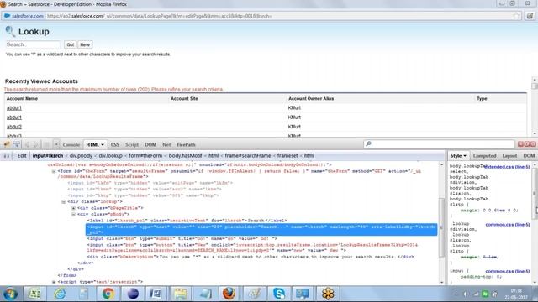Collapse the div class pBody node
Screen dimensions: 538x302
click(x=73, y=215)
